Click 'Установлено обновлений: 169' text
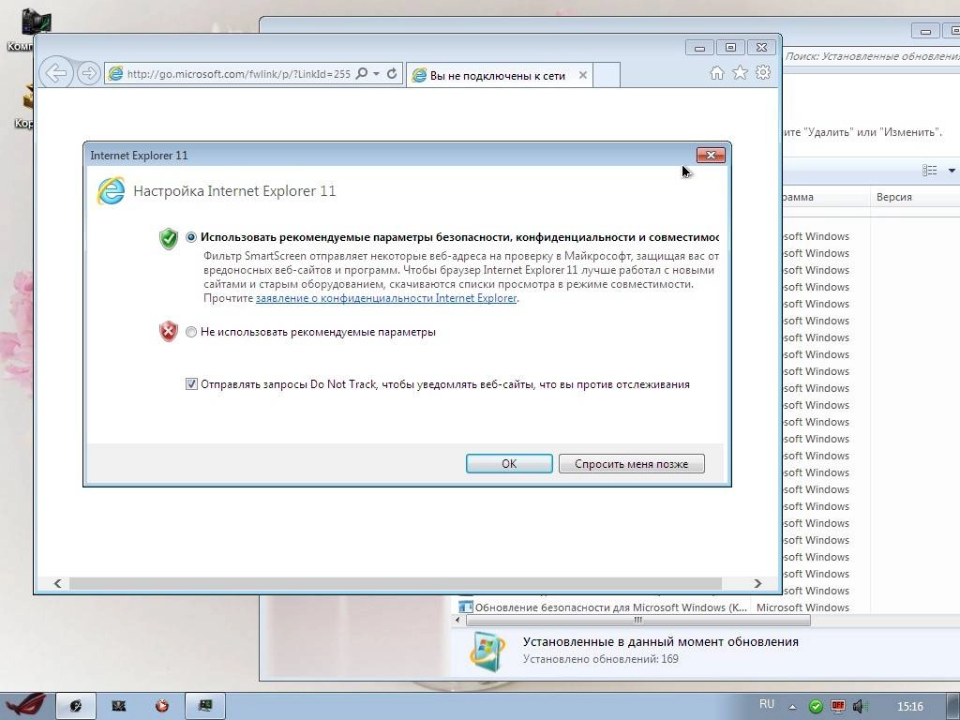This screenshot has height=720, width=960. (601, 659)
